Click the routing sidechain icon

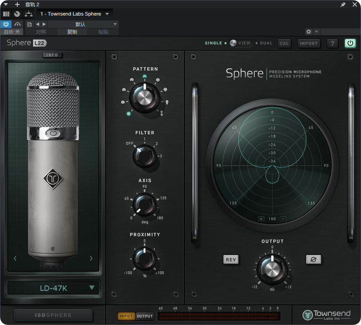pyautogui.click(x=28, y=14)
